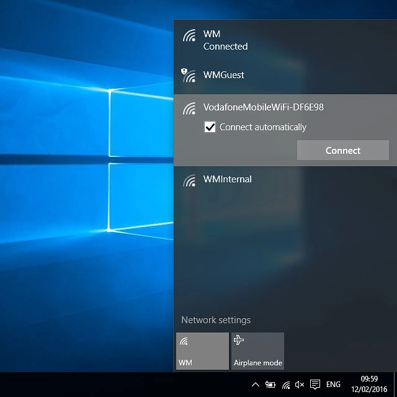This screenshot has width=397, height=397.
Task: Click the muted volume speaker icon
Action: pos(300,385)
